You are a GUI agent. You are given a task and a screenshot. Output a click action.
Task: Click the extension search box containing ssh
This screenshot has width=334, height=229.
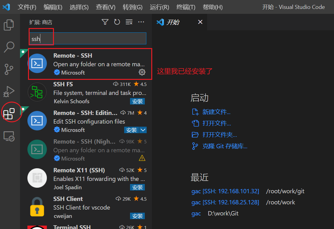click(88, 39)
